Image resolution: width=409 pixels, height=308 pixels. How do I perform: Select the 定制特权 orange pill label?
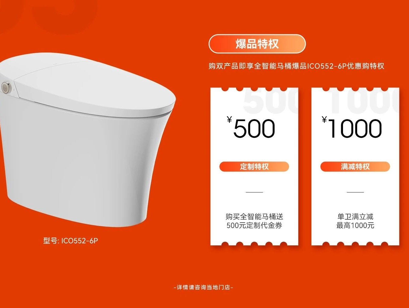[254, 167]
